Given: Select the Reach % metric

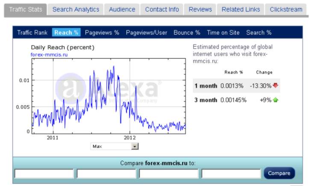Looking at the screenshot, I should pos(66,32).
